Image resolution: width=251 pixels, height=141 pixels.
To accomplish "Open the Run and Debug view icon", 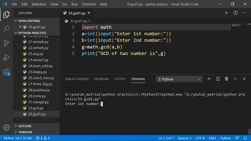I will pyautogui.click(x=6, y=58).
